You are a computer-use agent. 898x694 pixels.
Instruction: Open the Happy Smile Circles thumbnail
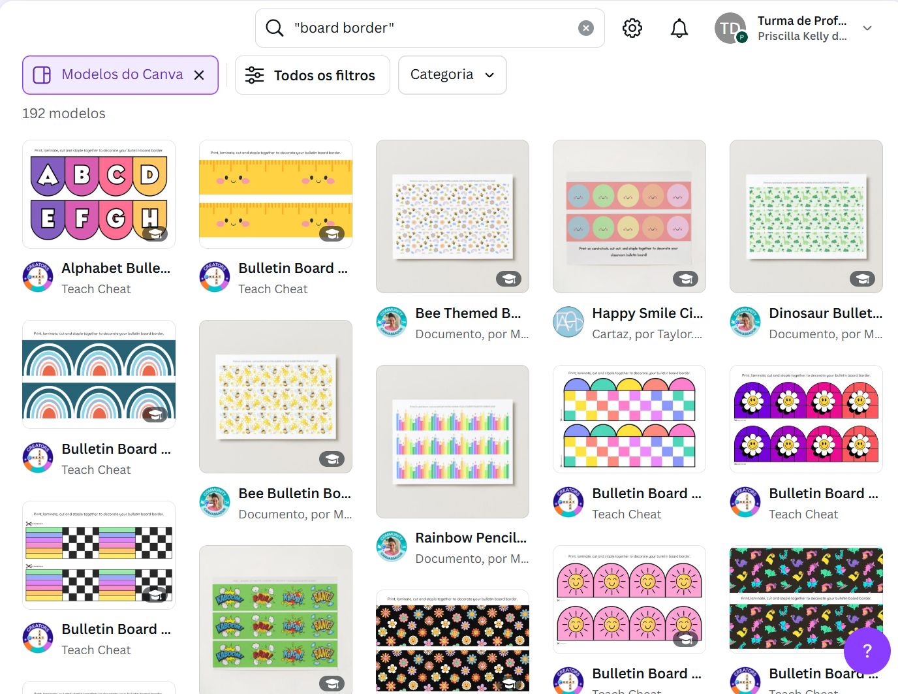(629, 216)
